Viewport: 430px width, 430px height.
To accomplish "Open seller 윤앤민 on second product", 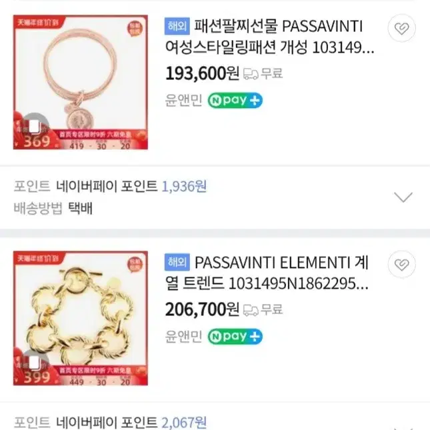I will click(x=183, y=337).
